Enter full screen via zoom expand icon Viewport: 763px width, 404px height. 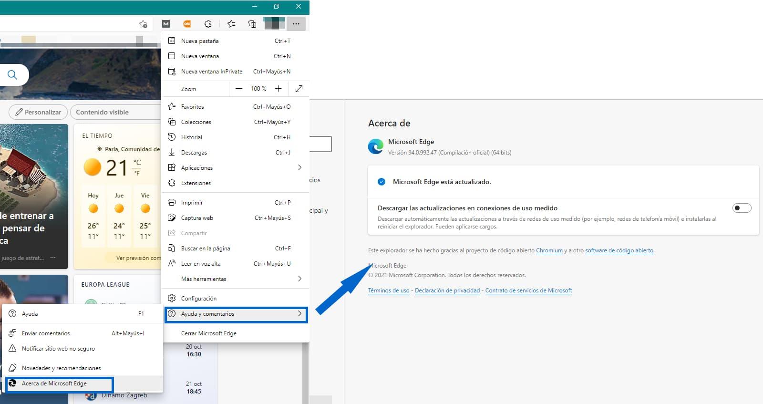(x=299, y=89)
